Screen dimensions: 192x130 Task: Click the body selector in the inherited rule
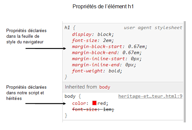click(x=70, y=96)
